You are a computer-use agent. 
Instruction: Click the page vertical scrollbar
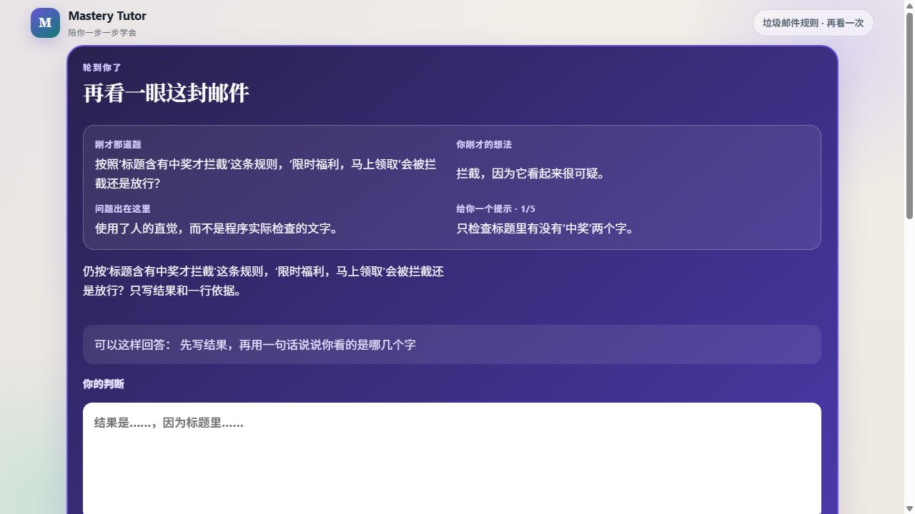[x=909, y=114]
